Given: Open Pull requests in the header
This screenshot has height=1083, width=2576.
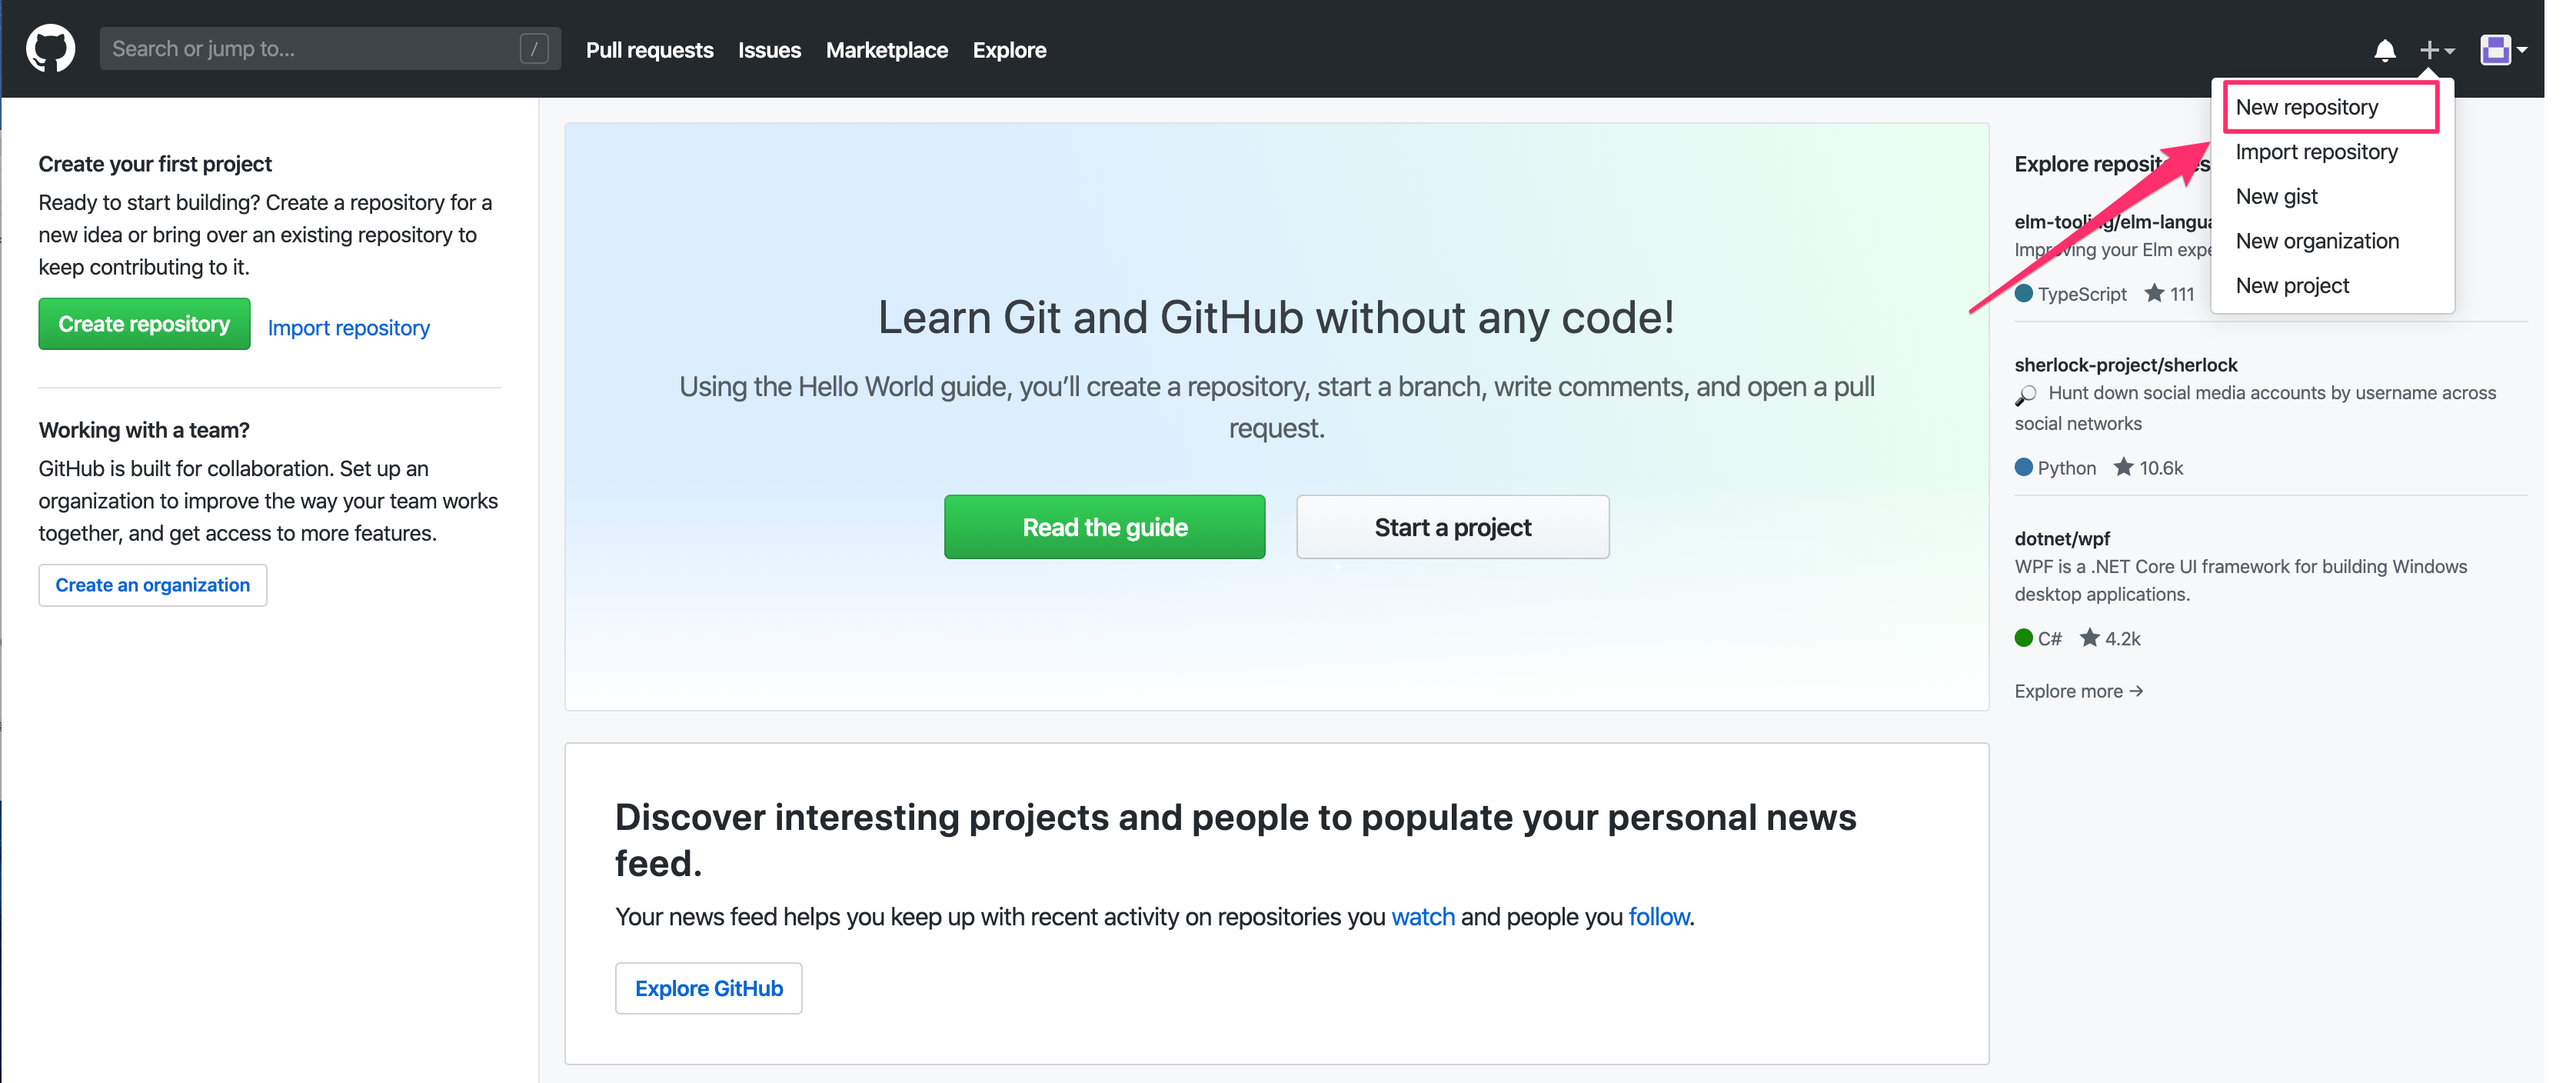Looking at the screenshot, I should pos(649,50).
